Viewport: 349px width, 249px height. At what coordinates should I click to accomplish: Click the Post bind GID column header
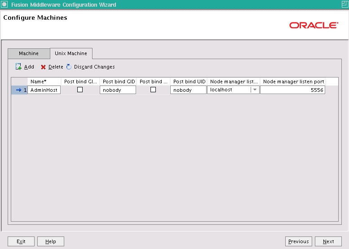tap(118, 82)
